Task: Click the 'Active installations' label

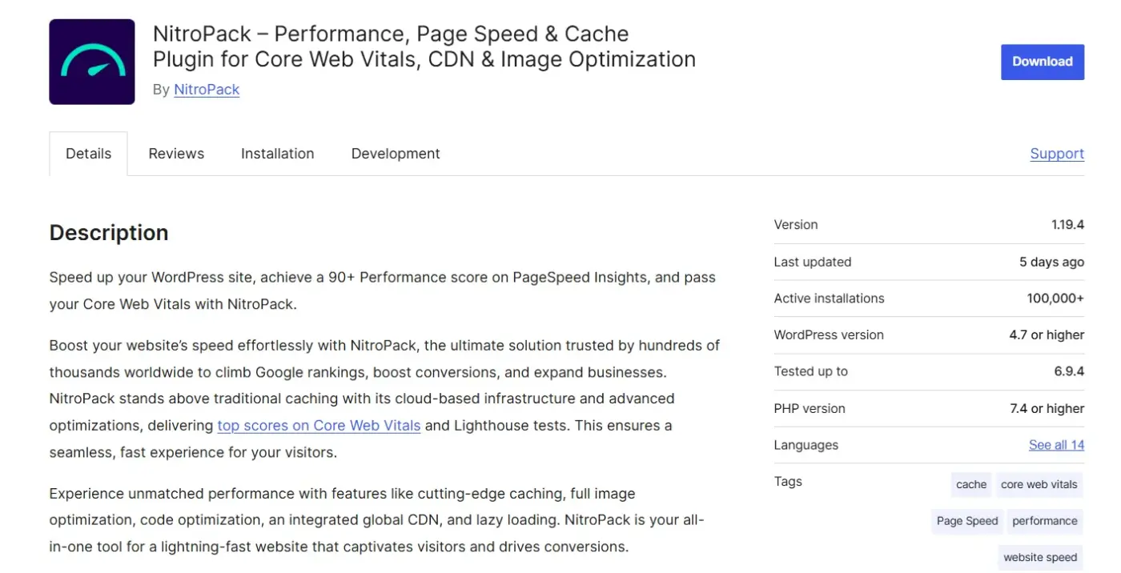Action: click(829, 299)
